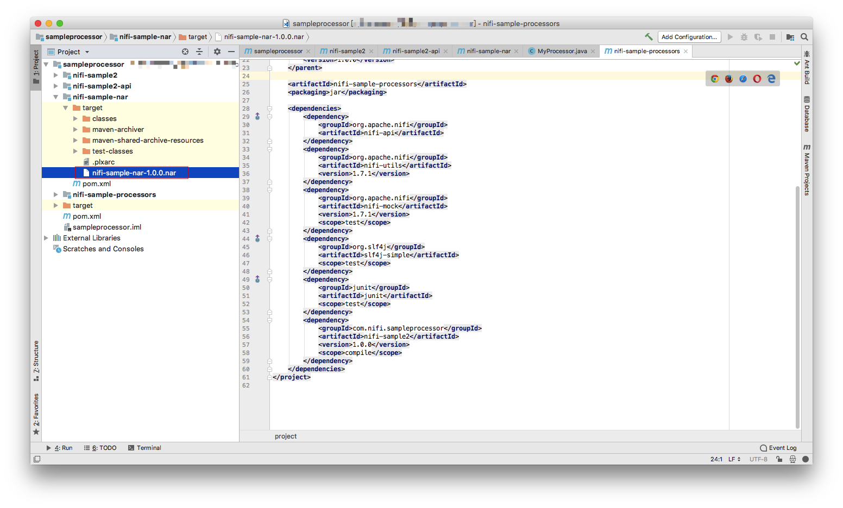This screenshot has width=843, height=508.
Task: Click the inspector profile icon in the status bar
Action: click(x=792, y=459)
